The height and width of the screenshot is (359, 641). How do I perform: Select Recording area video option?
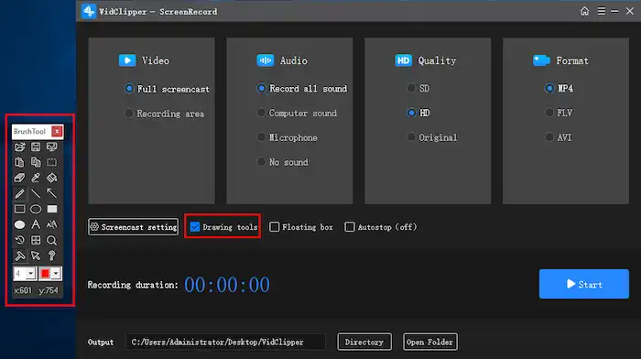(164, 114)
